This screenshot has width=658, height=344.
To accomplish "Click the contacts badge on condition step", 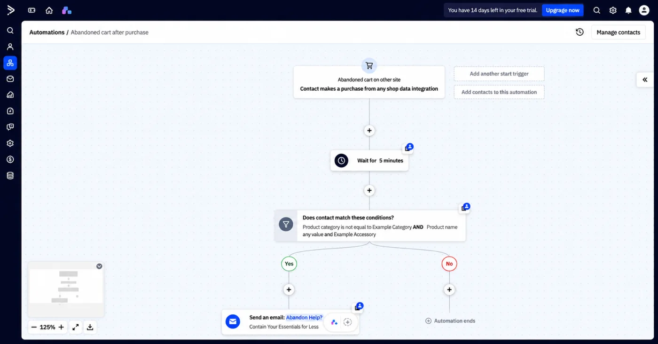I will (x=465, y=207).
